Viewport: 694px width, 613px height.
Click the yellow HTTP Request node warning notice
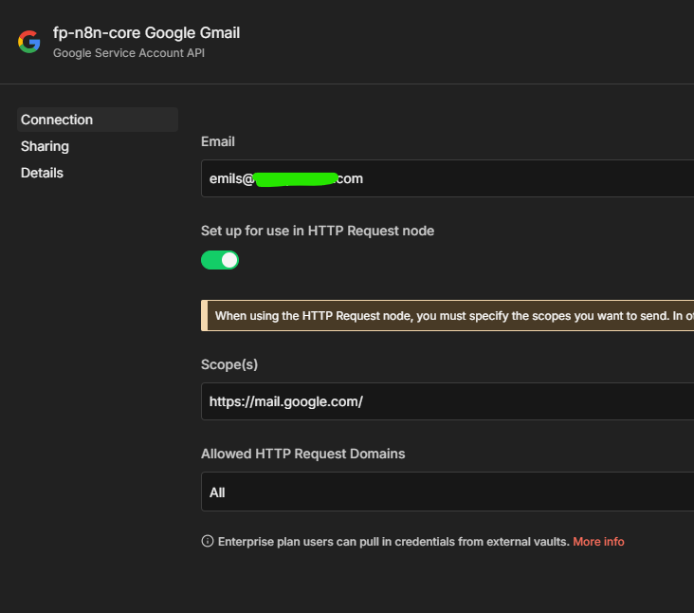[x=447, y=316]
